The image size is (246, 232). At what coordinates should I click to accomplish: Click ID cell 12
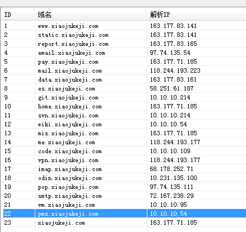[7, 124]
